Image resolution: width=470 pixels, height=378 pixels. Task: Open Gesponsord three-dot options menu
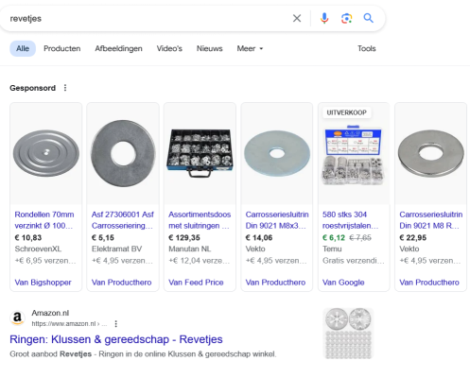click(x=65, y=88)
